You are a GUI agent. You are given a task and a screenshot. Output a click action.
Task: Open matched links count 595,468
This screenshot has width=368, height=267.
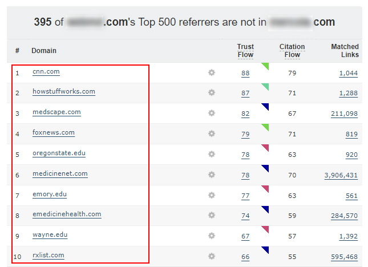pyautogui.click(x=344, y=257)
